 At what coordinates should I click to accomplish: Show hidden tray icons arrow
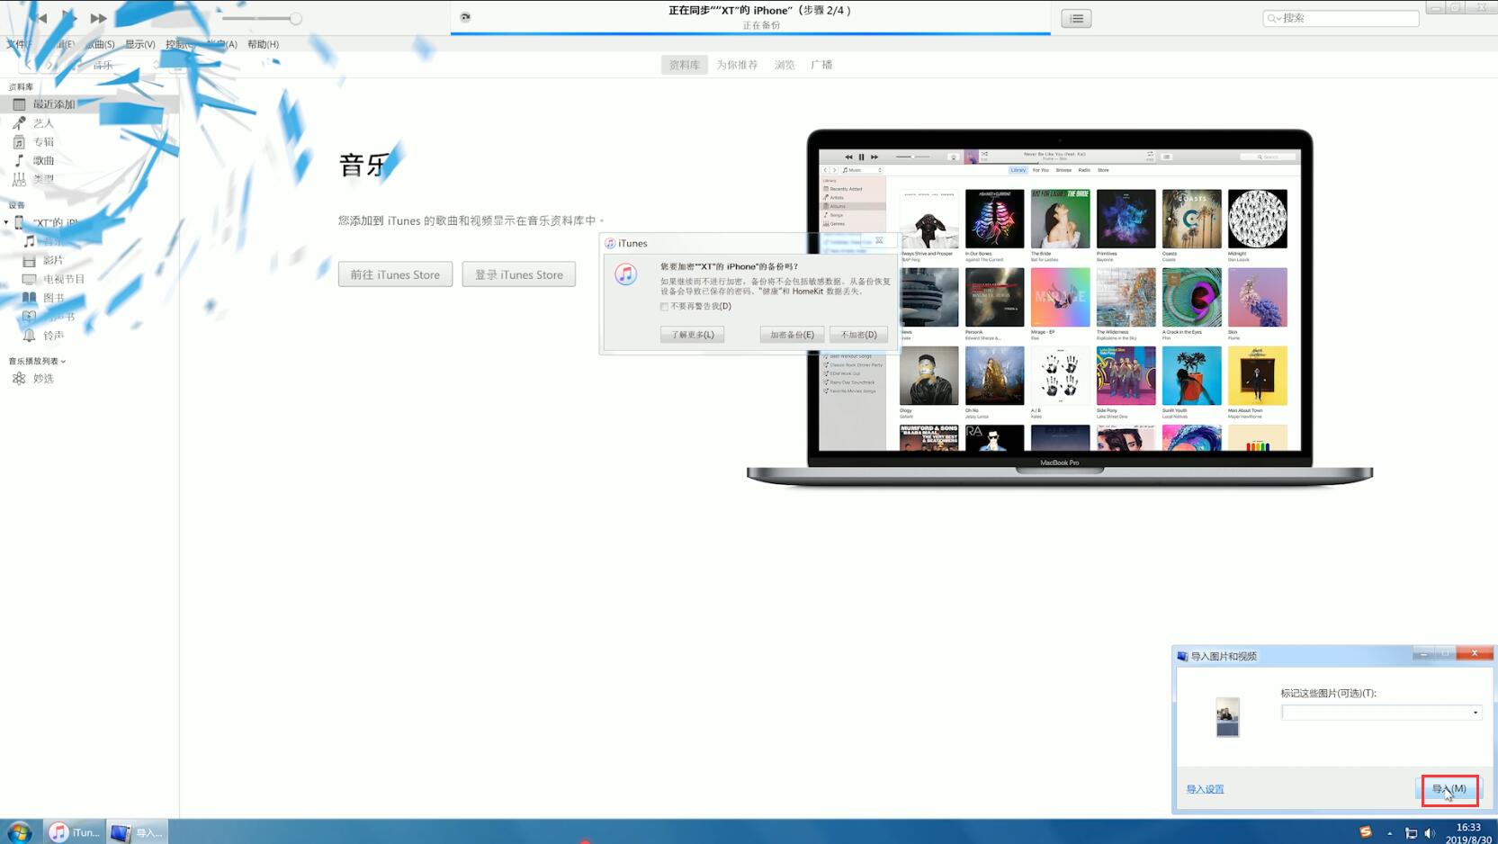(x=1390, y=833)
